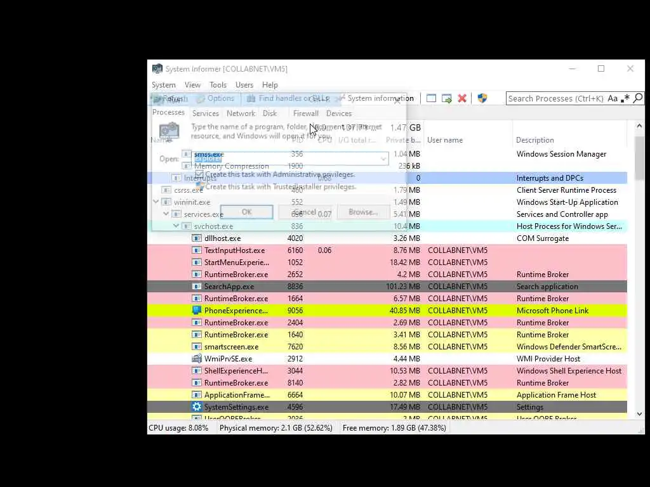Open the View menu
Image resolution: width=650 pixels, height=487 pixels.
pyautogui.click(x=192, y=85)
